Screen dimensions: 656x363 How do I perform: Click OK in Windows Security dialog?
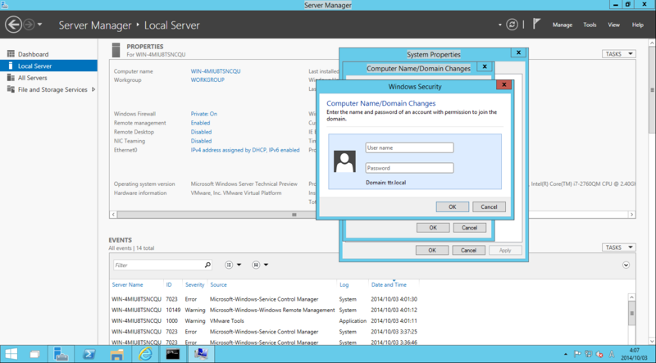coord(453,206)
